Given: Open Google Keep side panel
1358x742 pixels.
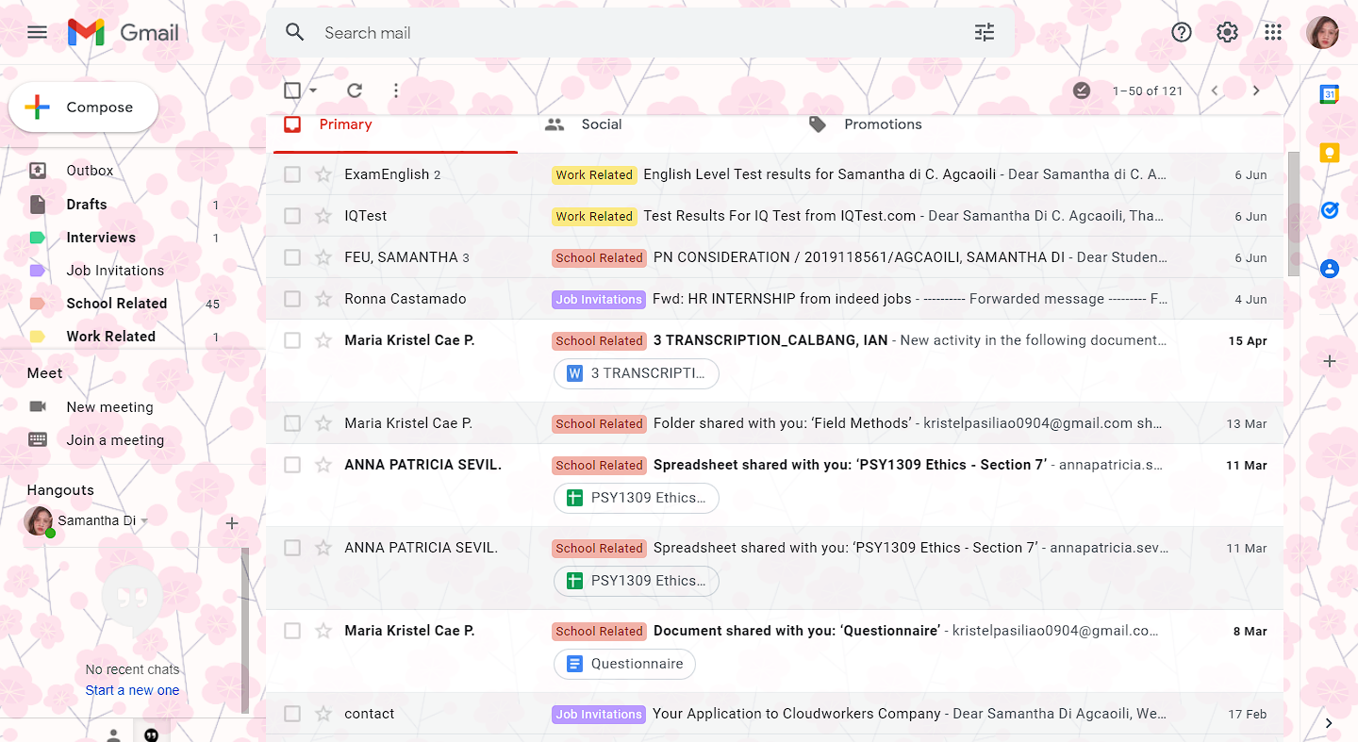Looking at the screenshot, I should [x=1330, y=152].
